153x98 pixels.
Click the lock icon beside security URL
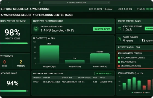[67, 3]
